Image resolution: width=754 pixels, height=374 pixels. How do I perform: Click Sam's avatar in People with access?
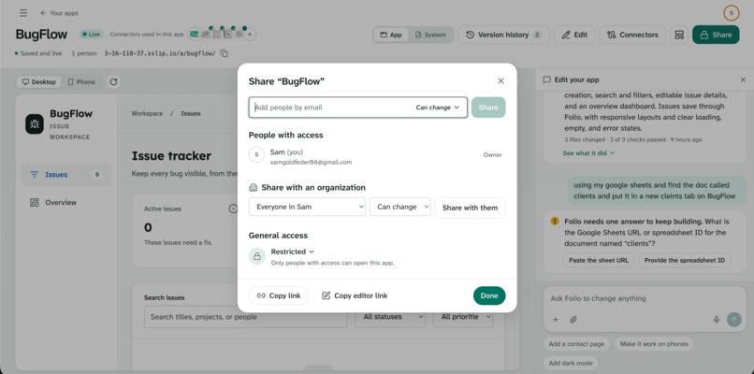[256, 155]
